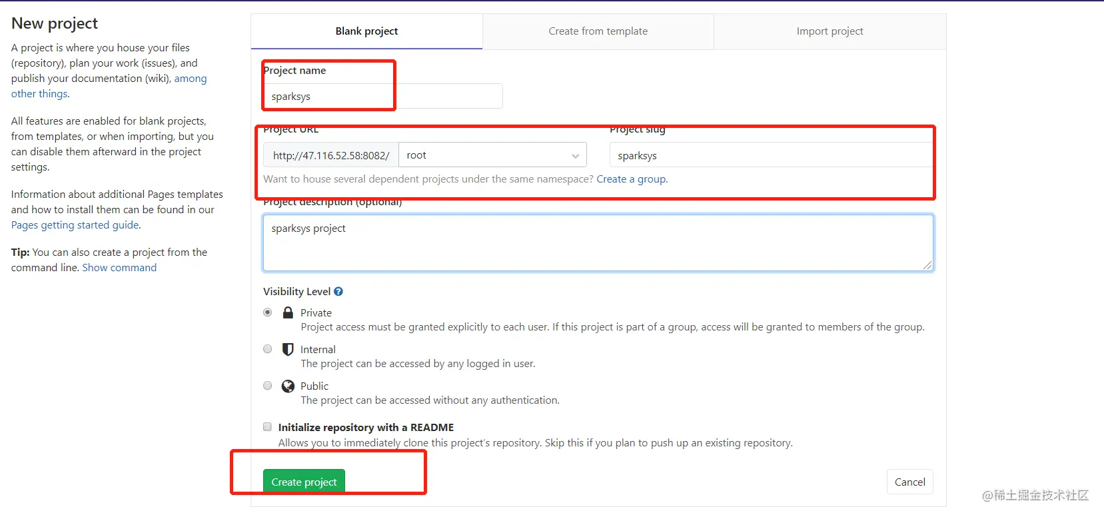
Task: Click the Create project button
Action: tap(304, 482)
